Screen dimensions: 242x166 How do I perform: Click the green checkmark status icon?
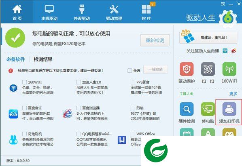[15, 38]
